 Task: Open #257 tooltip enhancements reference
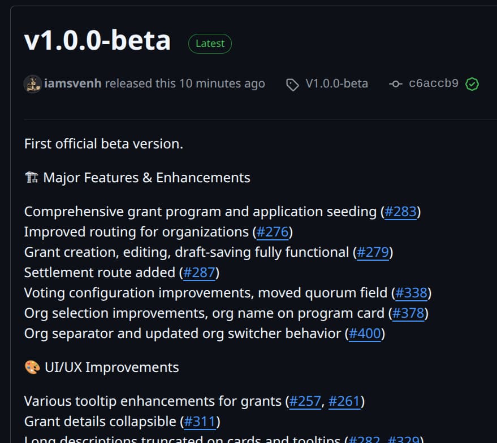tap(305, 401)
